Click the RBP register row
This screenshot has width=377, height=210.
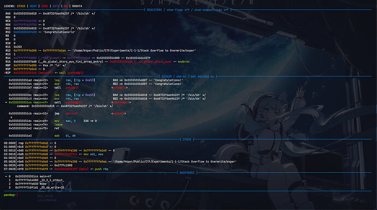[36, 65]
